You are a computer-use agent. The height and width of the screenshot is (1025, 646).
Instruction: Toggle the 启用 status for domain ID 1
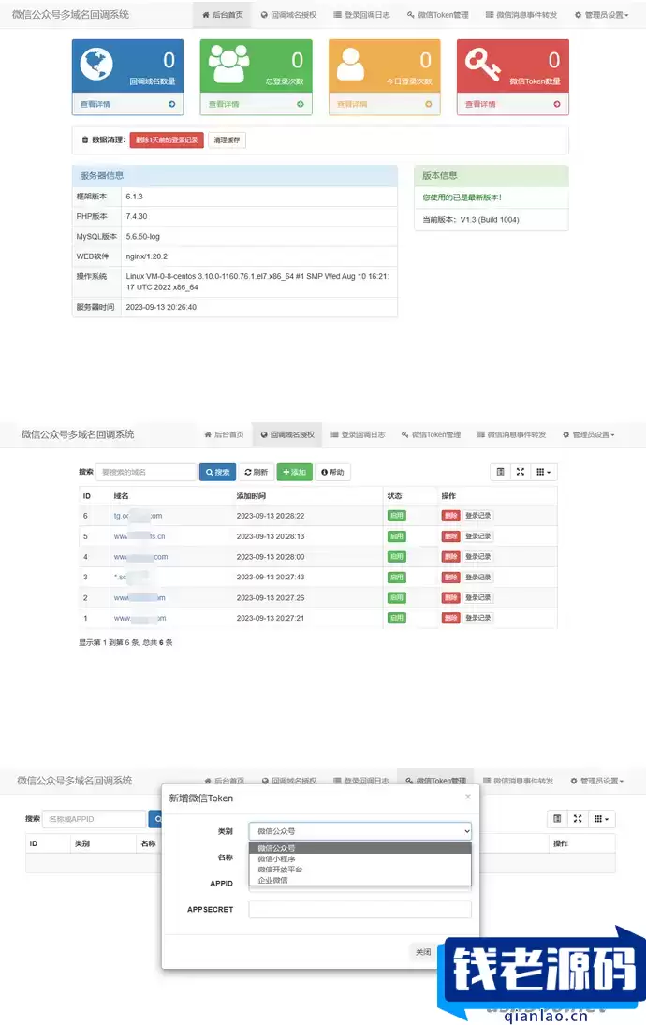[x=397, y=618]
